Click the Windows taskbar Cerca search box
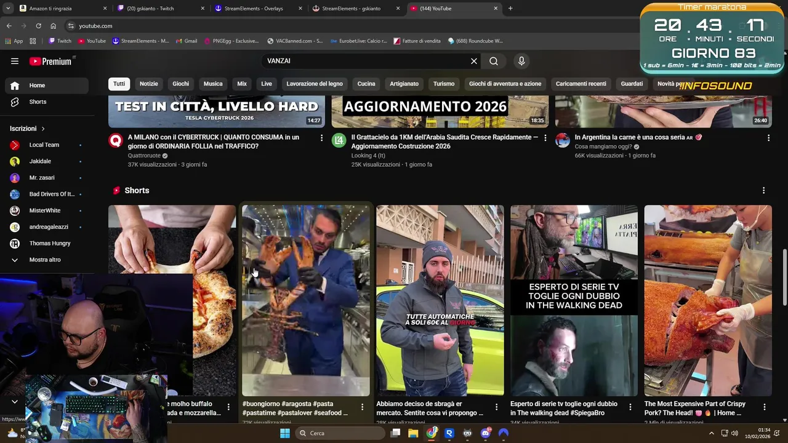Viewport: 788px width, 443px height. 340,433
